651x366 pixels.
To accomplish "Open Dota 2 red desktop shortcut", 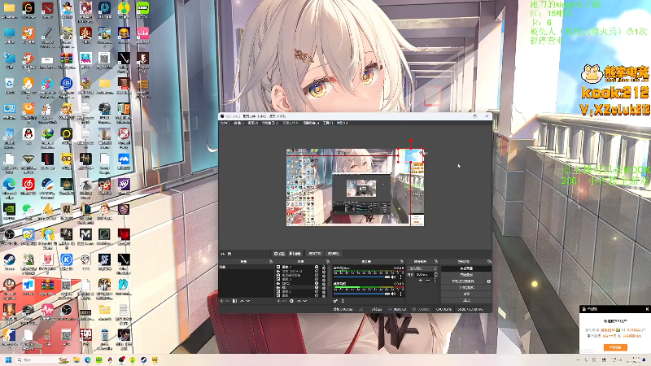I will (48, 8).
